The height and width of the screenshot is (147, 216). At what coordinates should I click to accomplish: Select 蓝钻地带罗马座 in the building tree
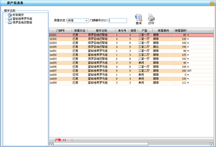22,19
